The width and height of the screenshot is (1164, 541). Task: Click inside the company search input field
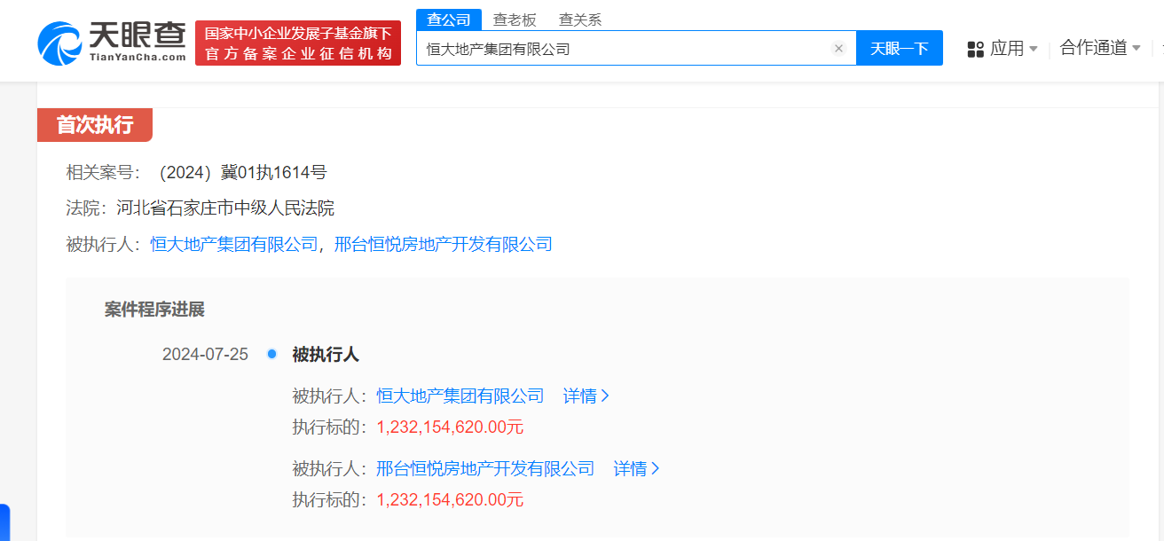point(621,48)
